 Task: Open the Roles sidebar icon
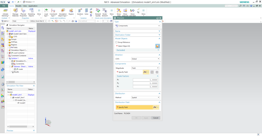click(3, 101)
